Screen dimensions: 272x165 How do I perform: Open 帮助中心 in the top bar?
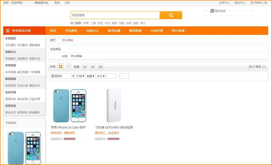click(240, 3)
